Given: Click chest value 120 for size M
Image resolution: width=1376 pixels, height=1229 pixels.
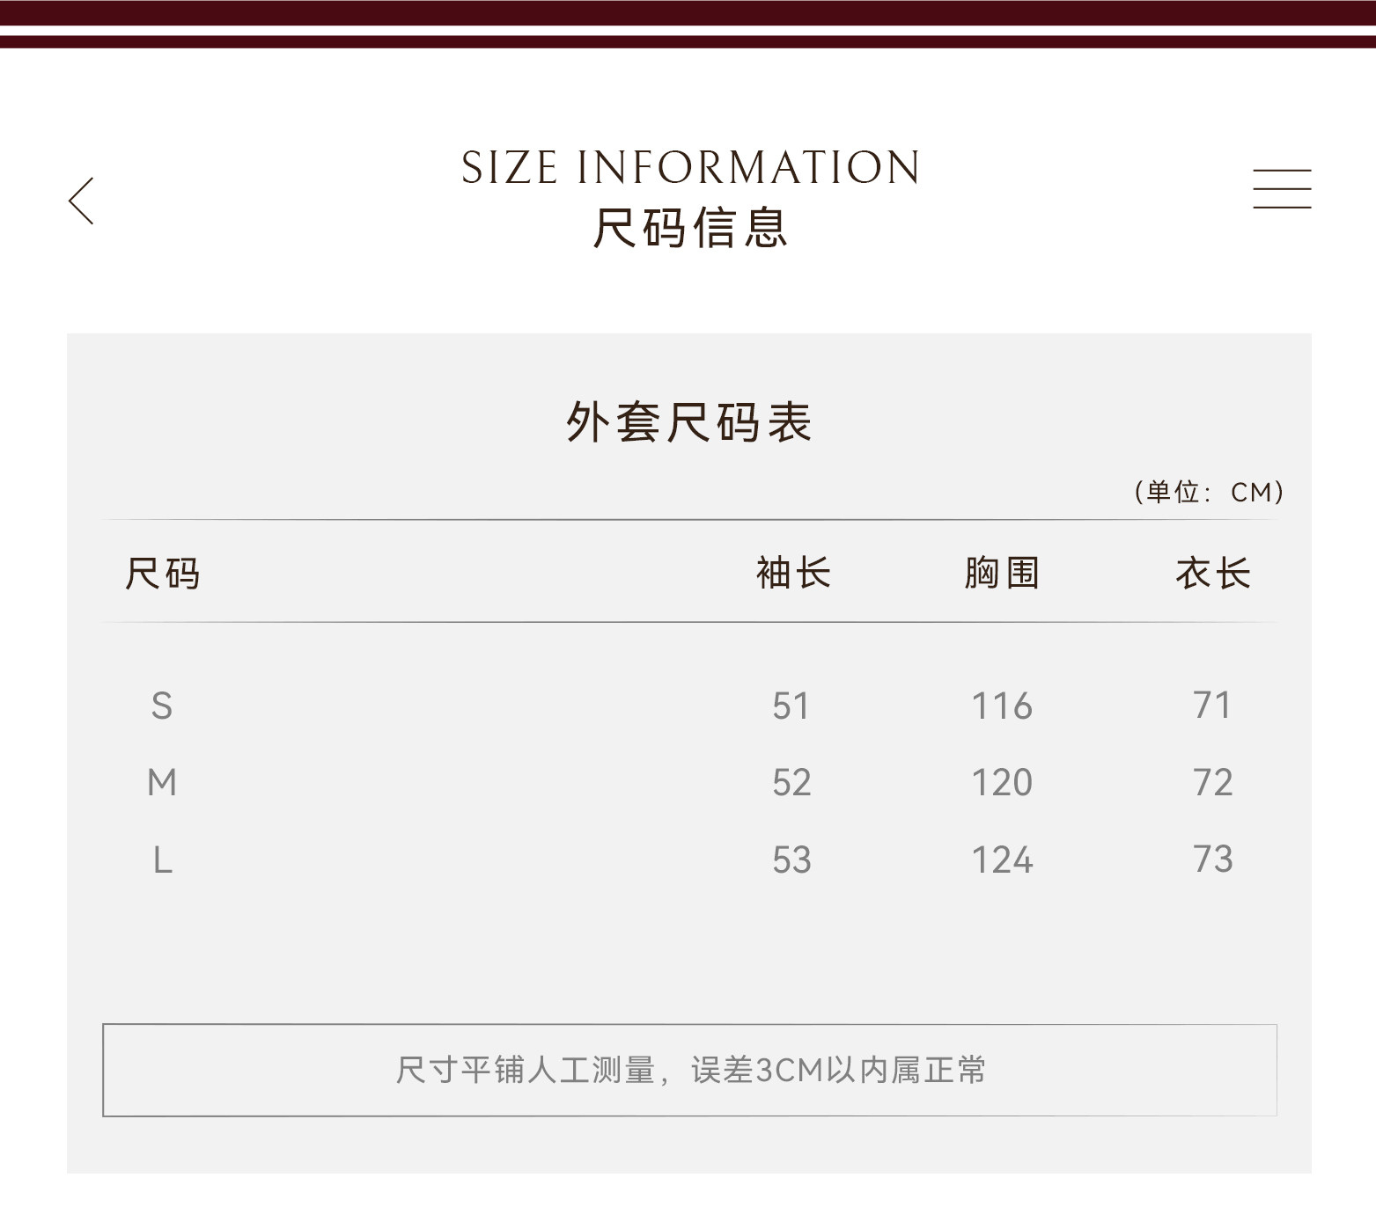Looking at the screenshot, I should (1002, 782).
